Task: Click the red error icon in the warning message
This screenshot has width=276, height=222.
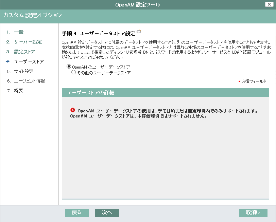Action: [x=73, y=110]
